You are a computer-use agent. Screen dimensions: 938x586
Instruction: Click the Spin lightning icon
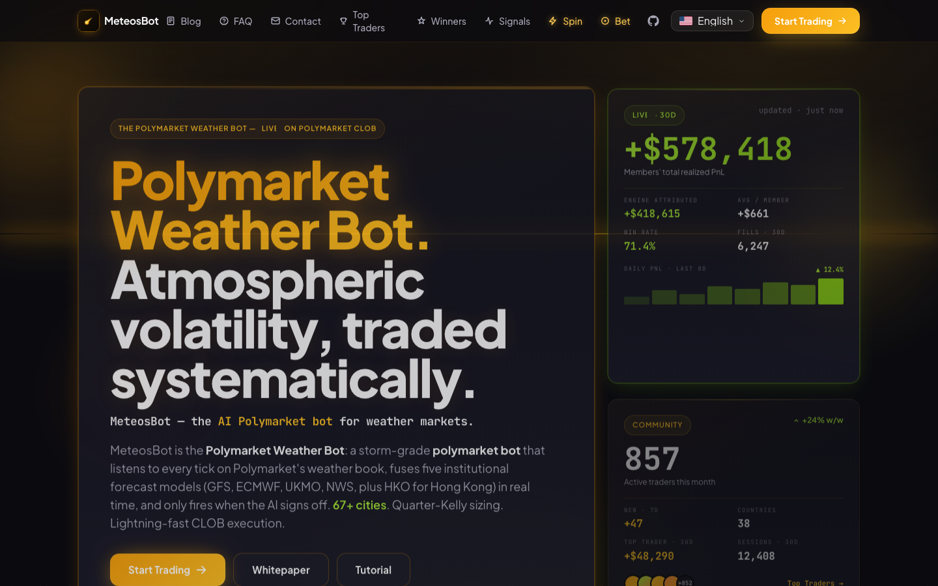pyautogui.click(x=552, y=21)
